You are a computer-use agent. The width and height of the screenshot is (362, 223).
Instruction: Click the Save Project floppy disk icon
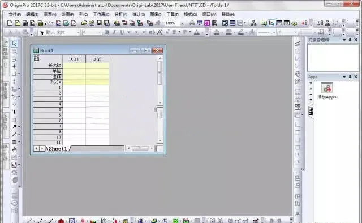pyautogui.click(x=100, y=23)
